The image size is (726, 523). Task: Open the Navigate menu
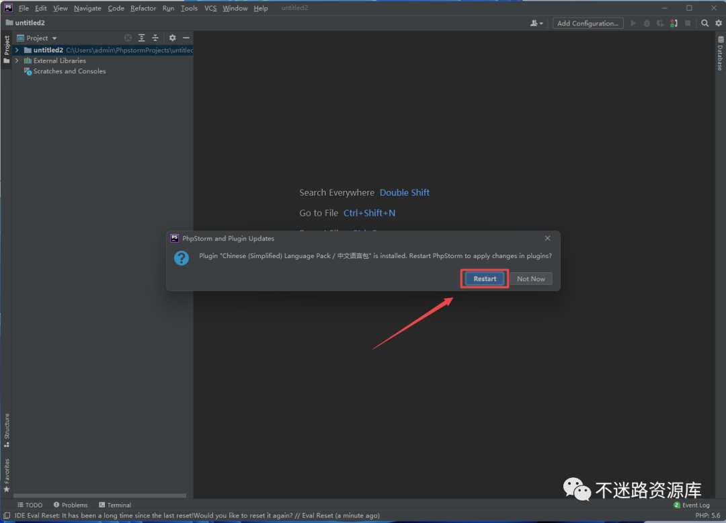pos(87,8)
